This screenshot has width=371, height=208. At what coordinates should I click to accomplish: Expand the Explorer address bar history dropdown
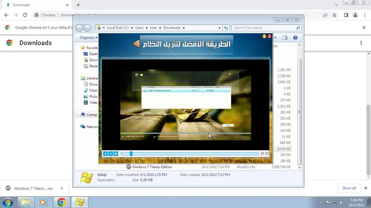pos(219,28)
